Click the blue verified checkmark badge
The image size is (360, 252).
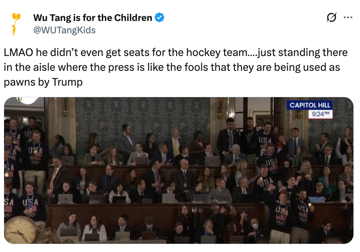(x=159, y=18)
